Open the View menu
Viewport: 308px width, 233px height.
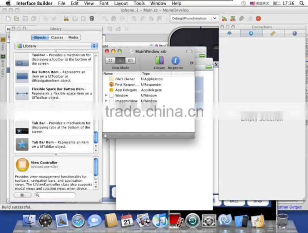tap(89, 3)
